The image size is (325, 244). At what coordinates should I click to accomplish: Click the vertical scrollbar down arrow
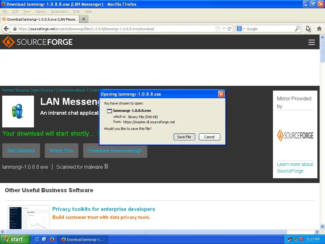click(322, 226)
